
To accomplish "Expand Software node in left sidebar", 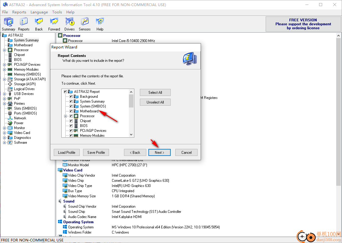I will pos(4,143).
